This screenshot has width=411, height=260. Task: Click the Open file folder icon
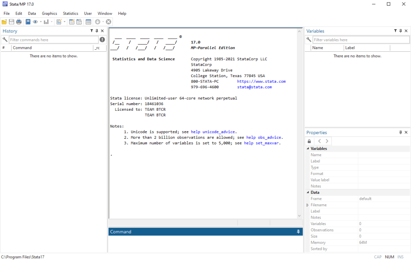[4, 22]
